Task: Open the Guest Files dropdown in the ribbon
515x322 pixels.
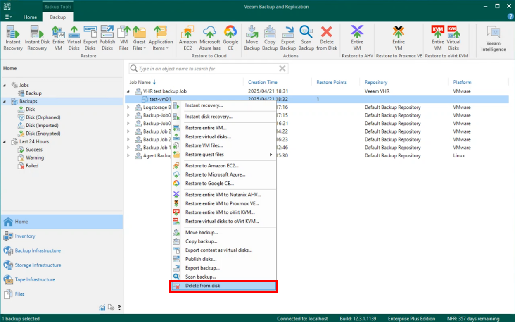Action: (x=139, y=38)
